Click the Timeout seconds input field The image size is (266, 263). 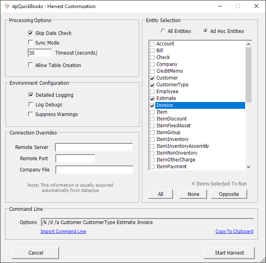pyautogui.click(x=40, y=53)
